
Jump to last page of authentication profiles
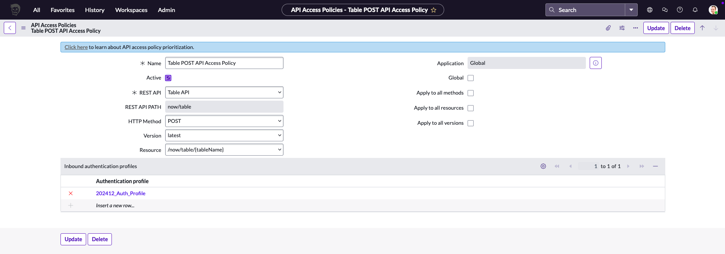642,166
